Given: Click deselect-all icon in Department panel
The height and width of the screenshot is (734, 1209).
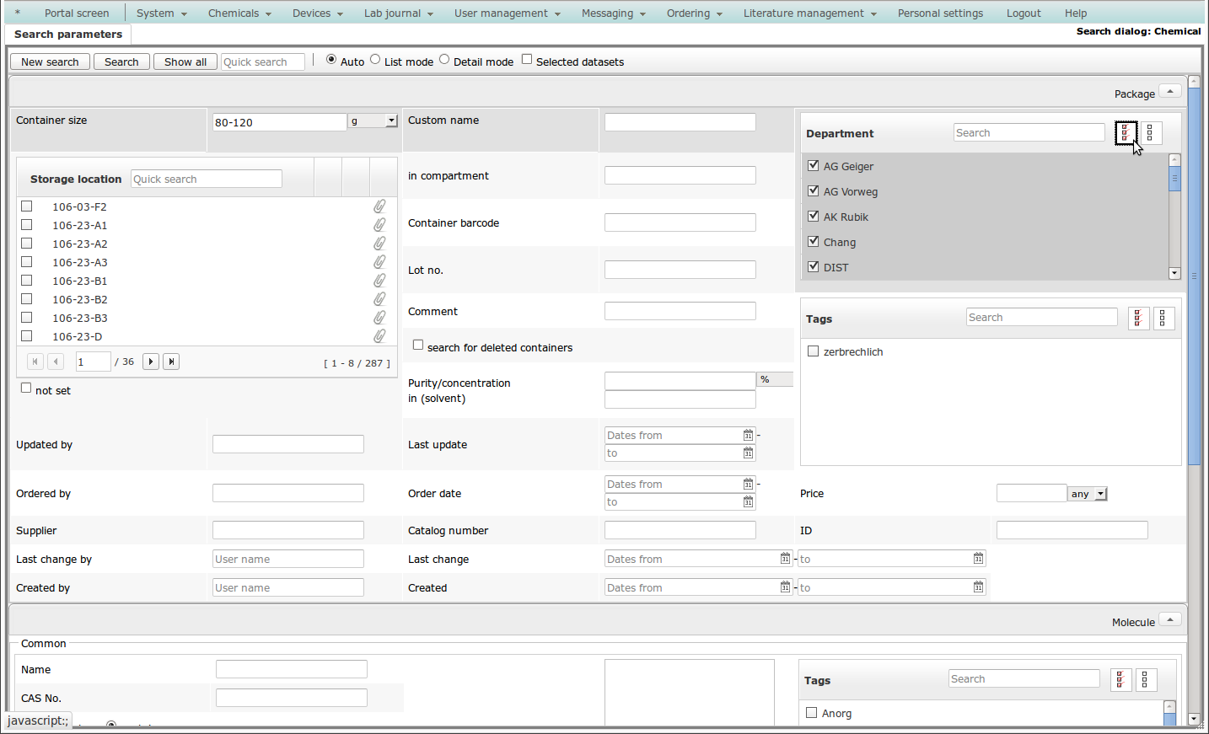Looking at the screenshot, I should point(1150,133).
